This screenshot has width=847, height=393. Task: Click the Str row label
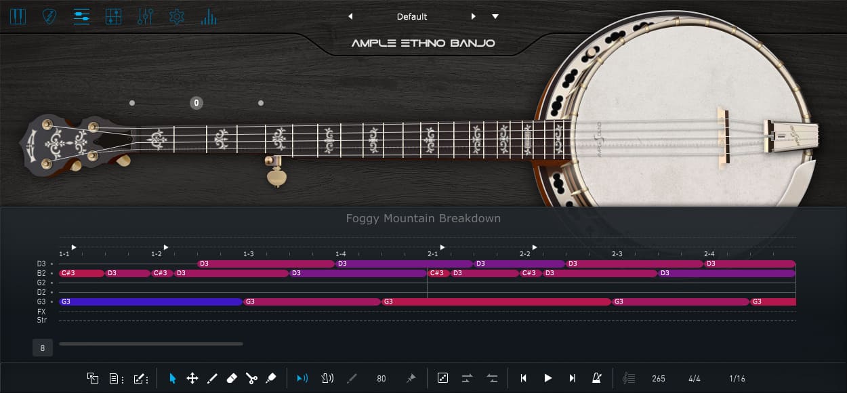click(x=41, y=320)
